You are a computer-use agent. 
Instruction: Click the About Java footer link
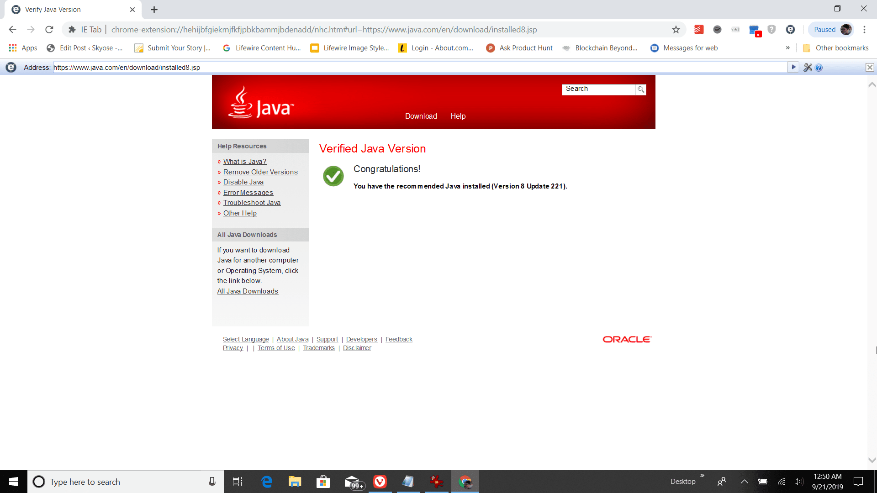pyautogui.click(x=292, y=339)
